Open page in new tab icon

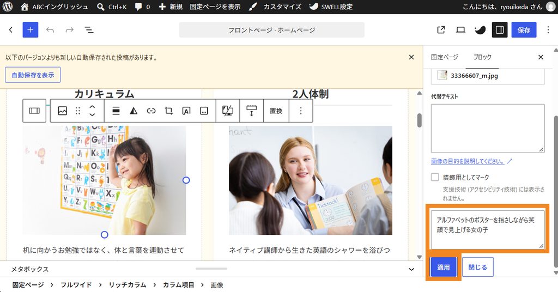tap(441, 30)
